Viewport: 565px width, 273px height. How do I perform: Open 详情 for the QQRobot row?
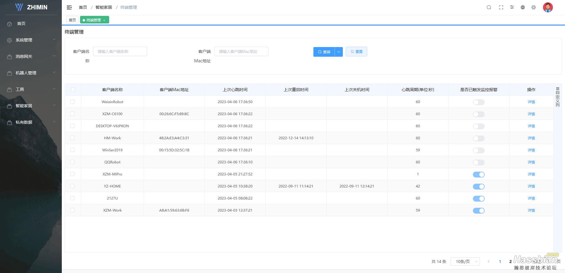click(x=531, y=162)
